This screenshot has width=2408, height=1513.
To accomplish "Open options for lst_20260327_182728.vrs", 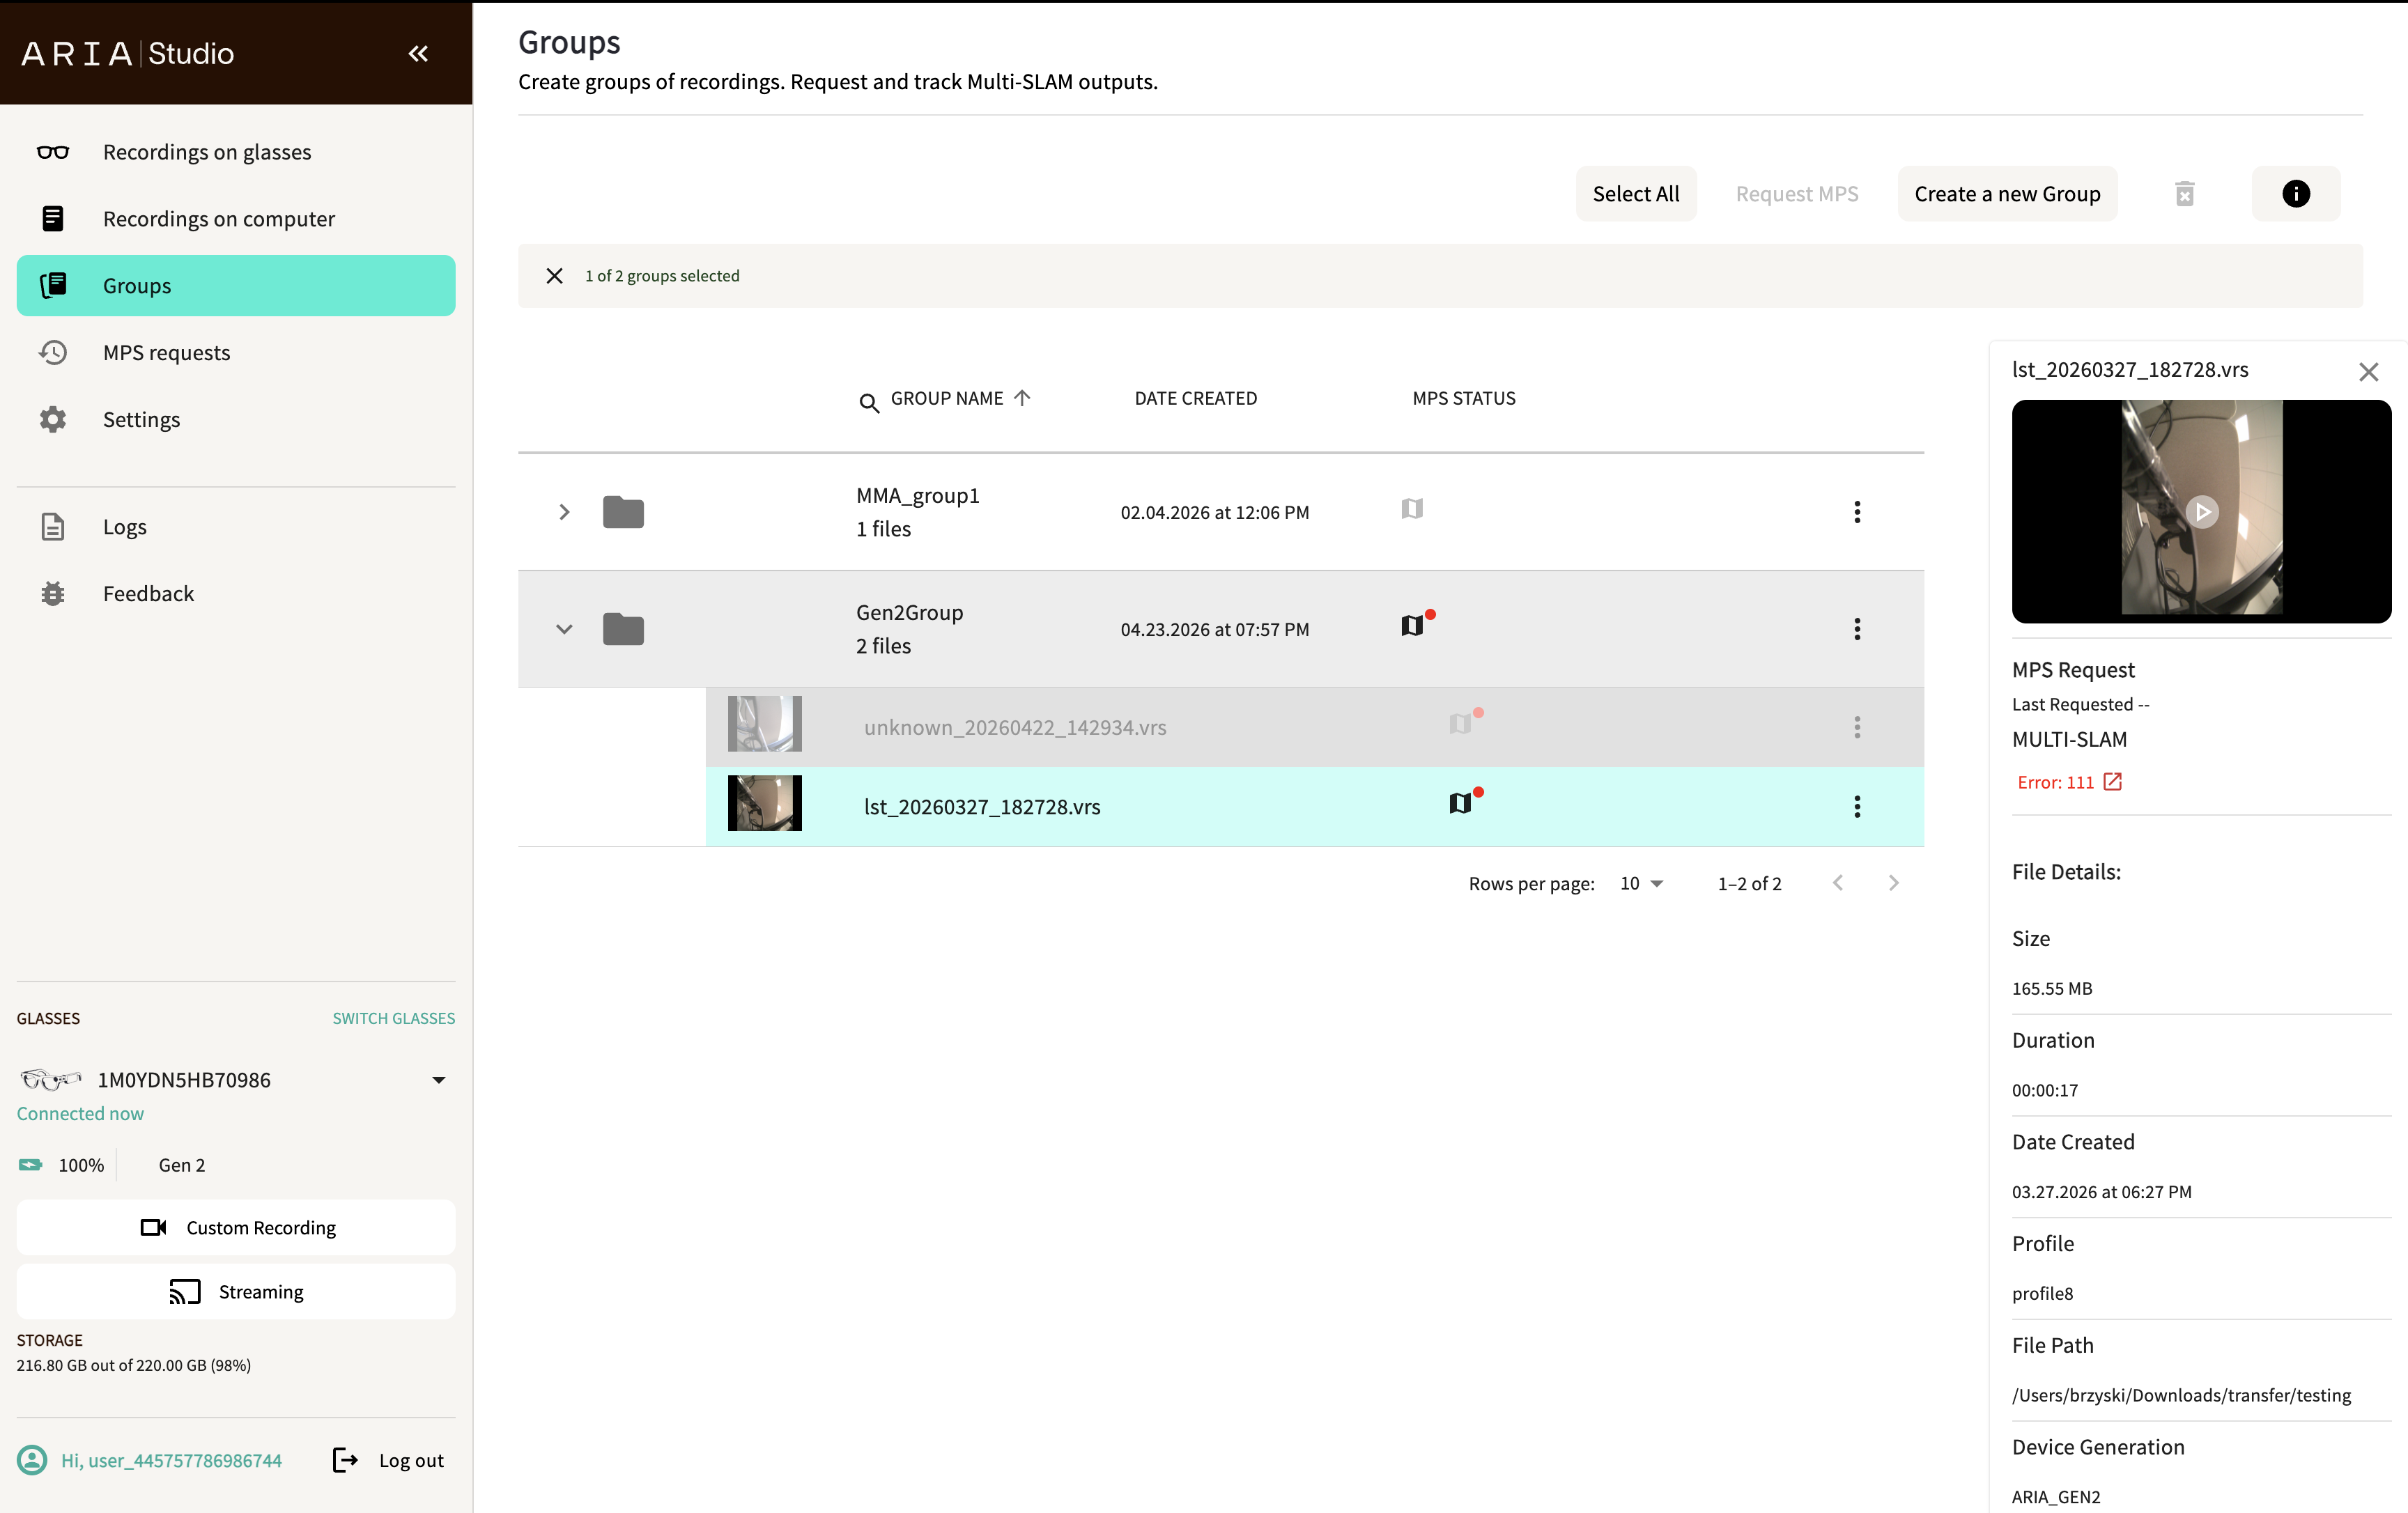I will [x=1857, y=807].
